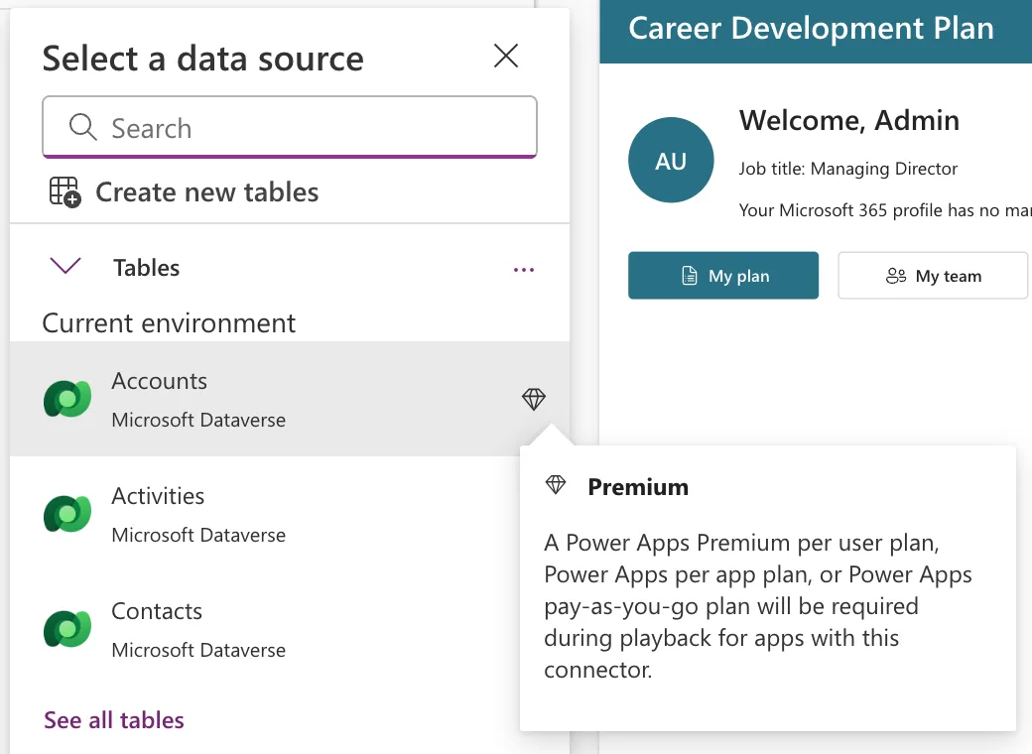The image size is (1032, 754).
Task: Click the Microsoft Dataverse label under Activities
Action: [198, 535]
